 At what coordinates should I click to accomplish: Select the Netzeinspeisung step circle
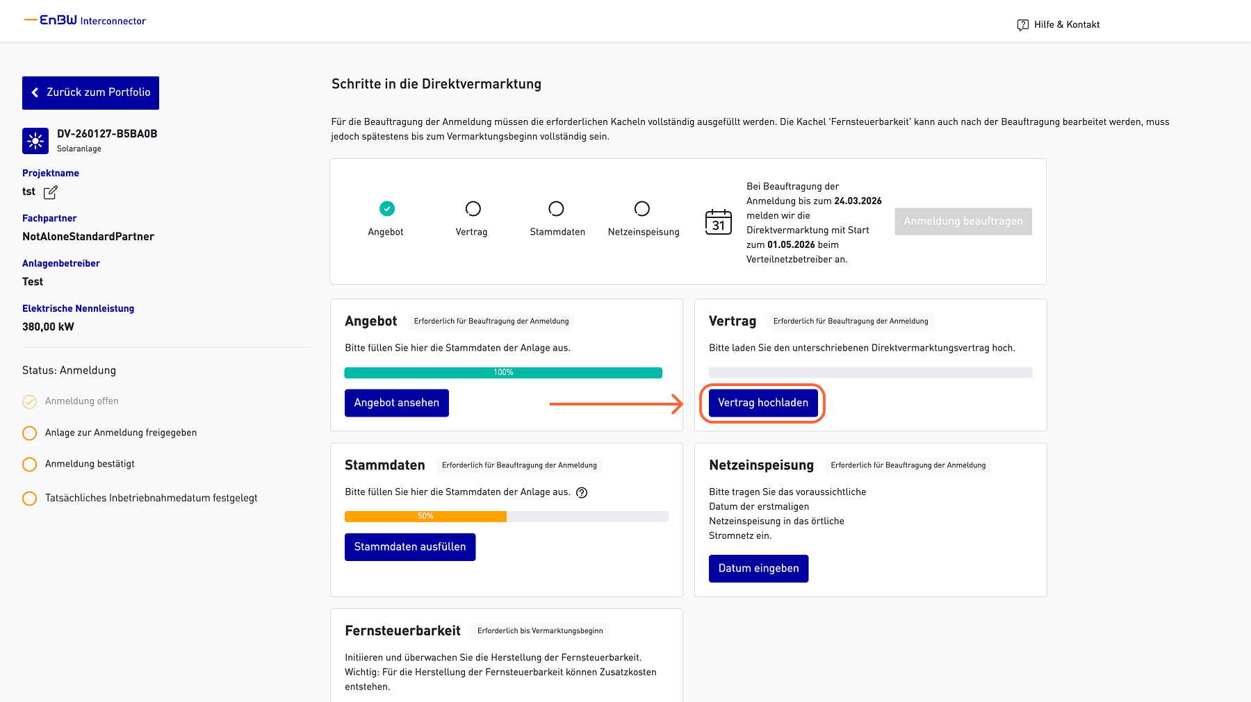(x=642, y=208)
